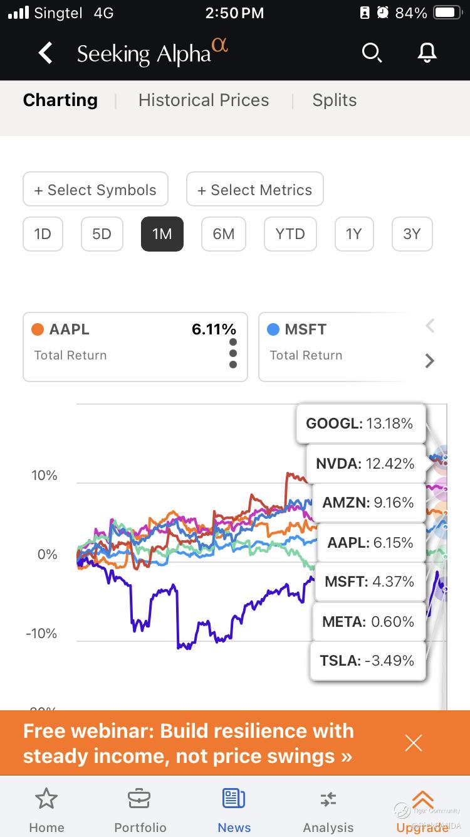Screen dimensions: 470x837
Task: Show next symbol card with right chevron
Action: [430, 361]
